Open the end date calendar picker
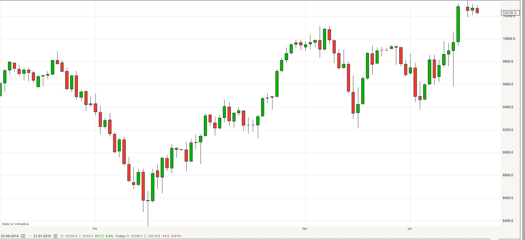Viewport: 525px width, 240px height. pos(56,236)
